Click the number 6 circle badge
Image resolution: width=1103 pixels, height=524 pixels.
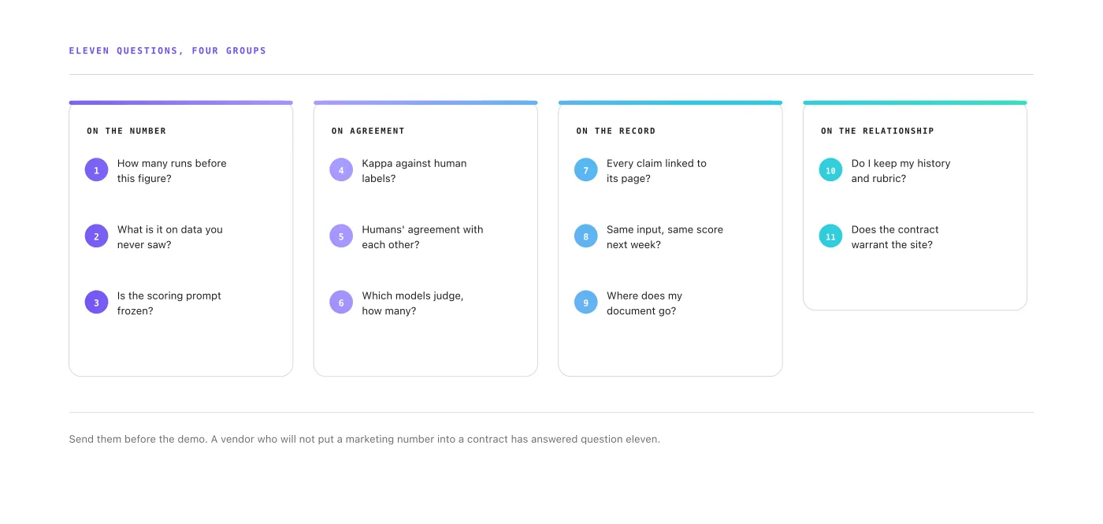(341, 302)
